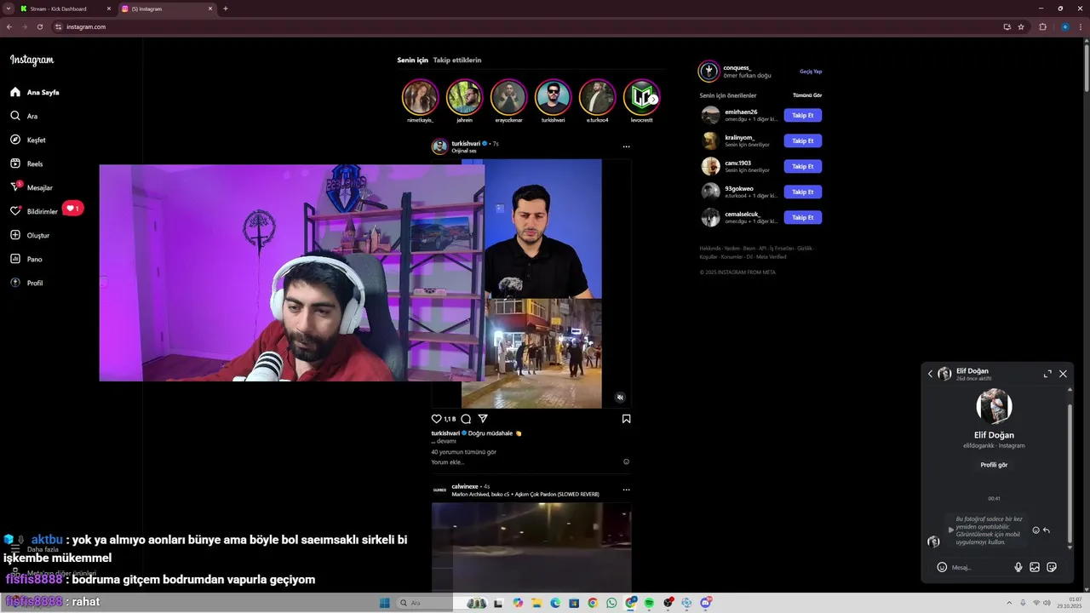Open more options on the turkishvari post
Viewport: 1090px width, 613px height.
point(626,146)
